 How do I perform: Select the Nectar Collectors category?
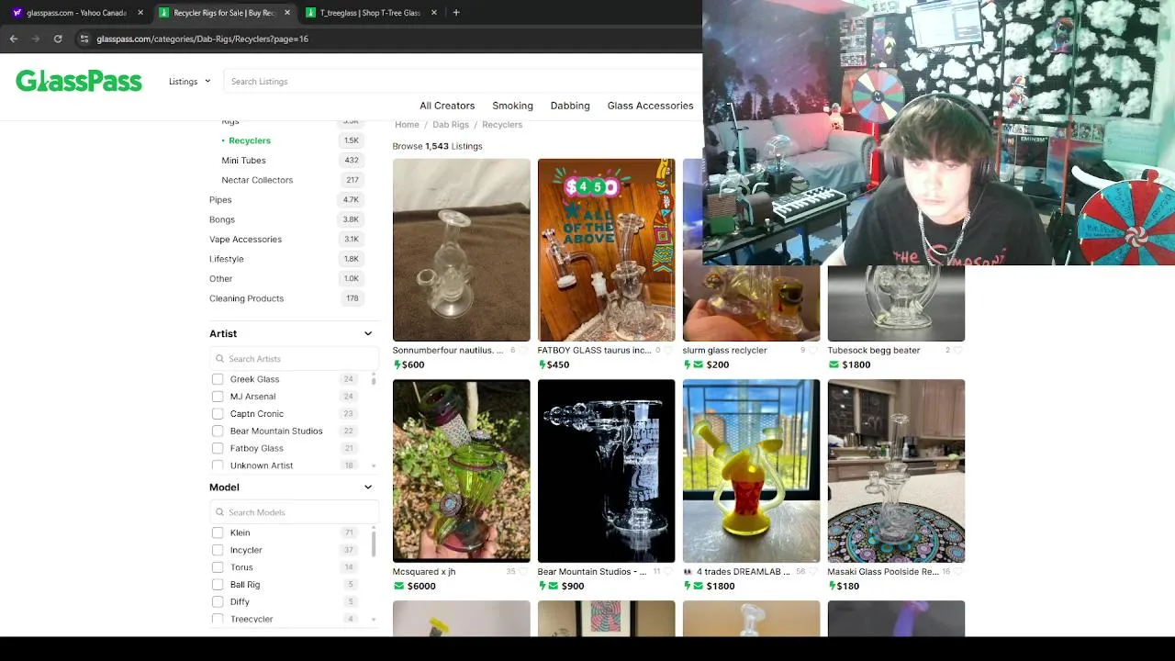click(257, 180)
